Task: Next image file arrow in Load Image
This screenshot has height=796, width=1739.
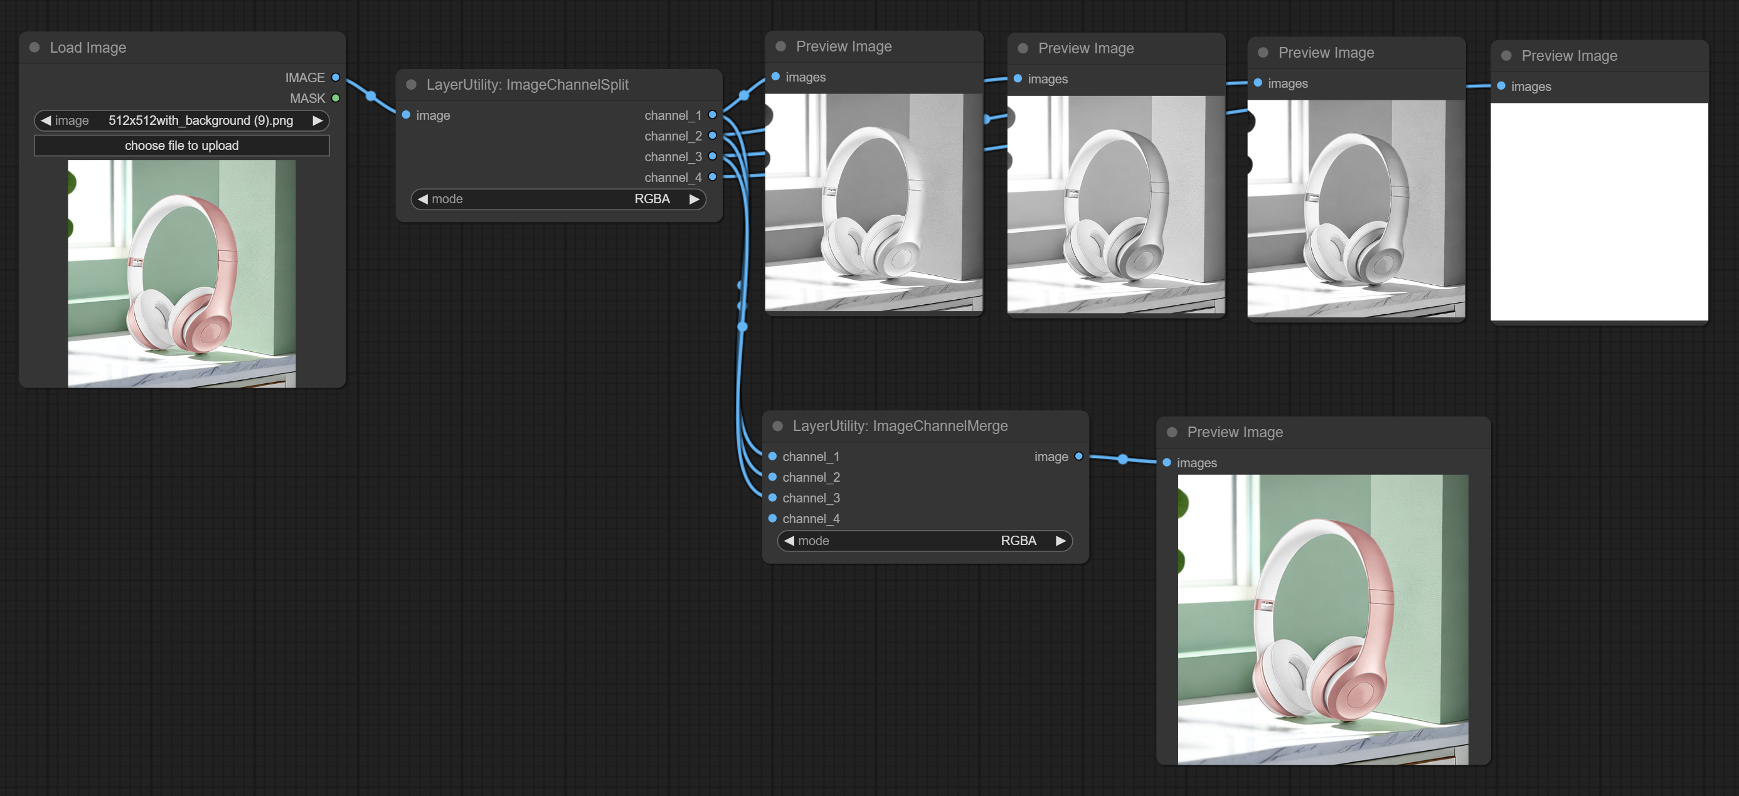Action: point(317,121)
